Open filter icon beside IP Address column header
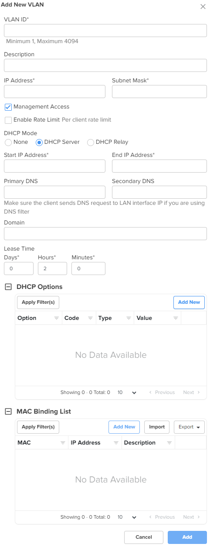 coord(116,443)
